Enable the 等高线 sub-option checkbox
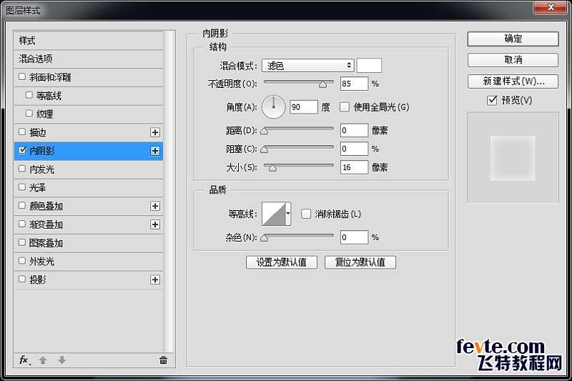The image size is (572, 381). click(x=29, y=95)
